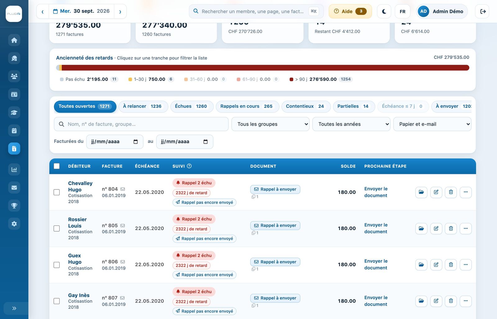497x319 pixels.
Task: Open the trophy icon in sidebar
Action: click(14, 206)
